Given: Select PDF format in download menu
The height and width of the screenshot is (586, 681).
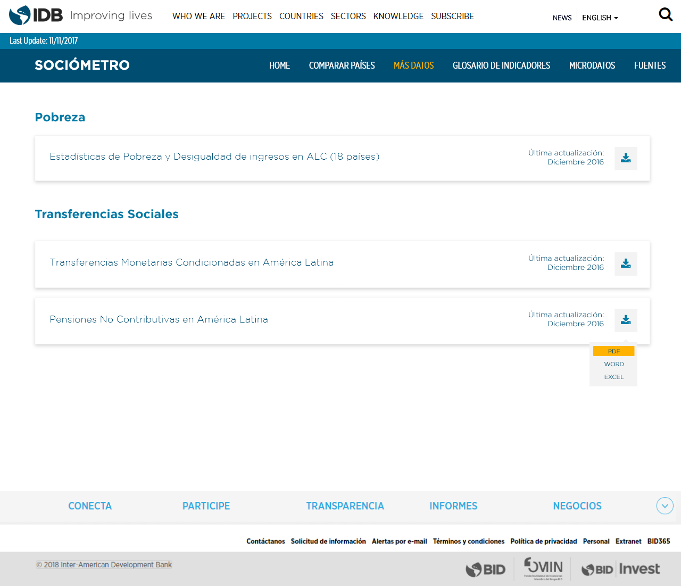Looking at the screenshot, I should (x=613, y=351).
